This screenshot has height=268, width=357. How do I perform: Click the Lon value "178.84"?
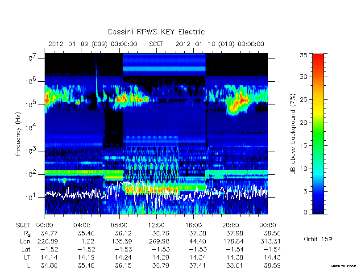click(233, 241)
